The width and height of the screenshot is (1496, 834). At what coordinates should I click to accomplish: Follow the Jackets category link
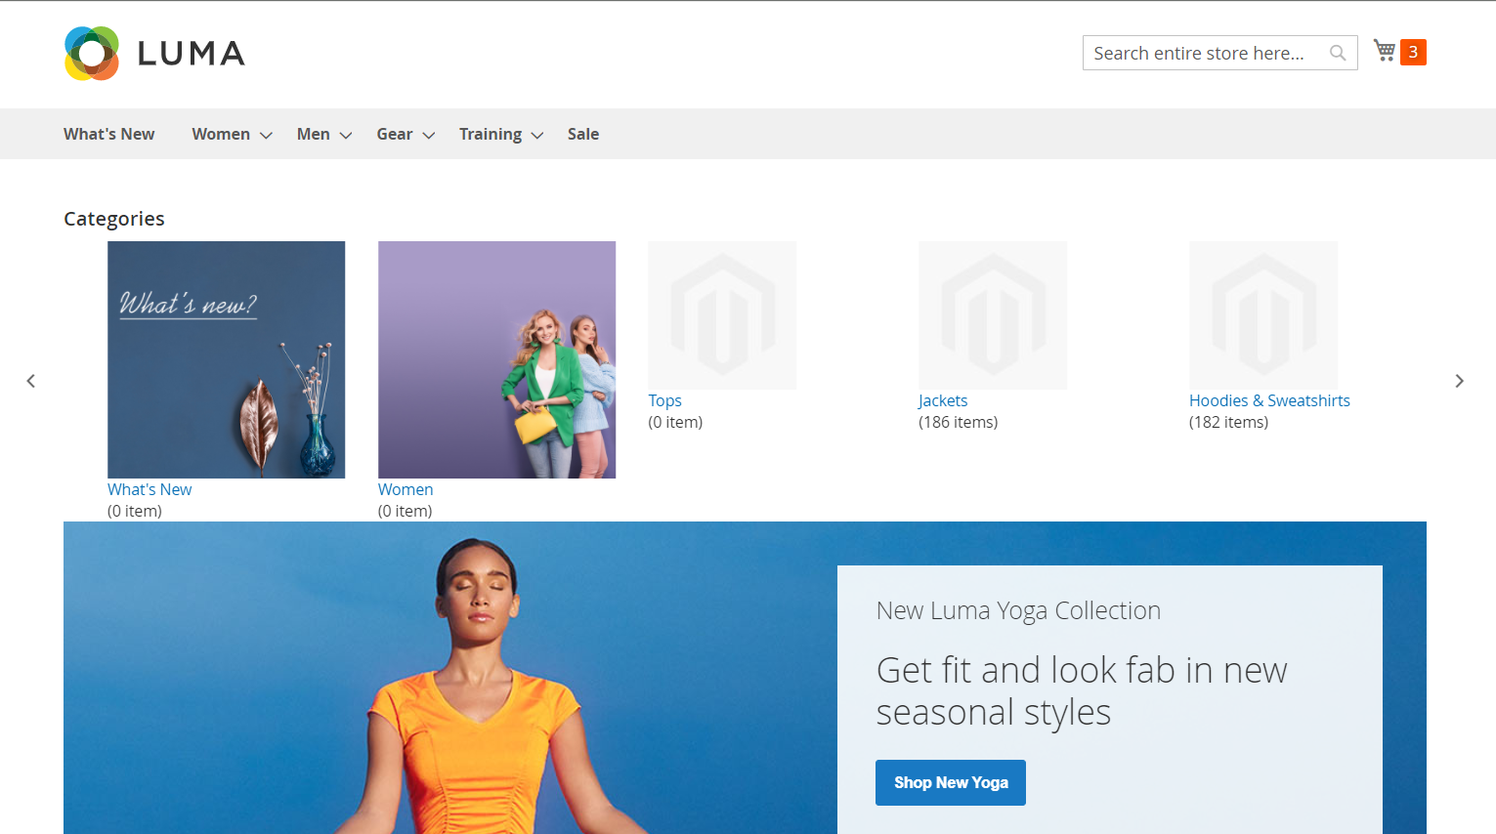click(x=943, y=400)
